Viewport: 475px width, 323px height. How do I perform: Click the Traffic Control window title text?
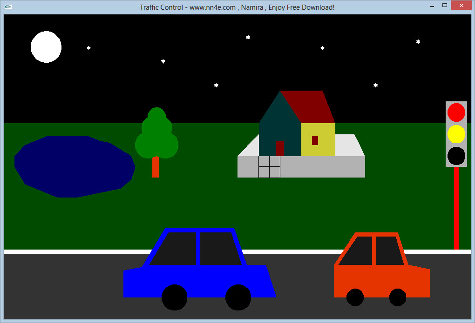pyautogui.click(x=237, y=7)
